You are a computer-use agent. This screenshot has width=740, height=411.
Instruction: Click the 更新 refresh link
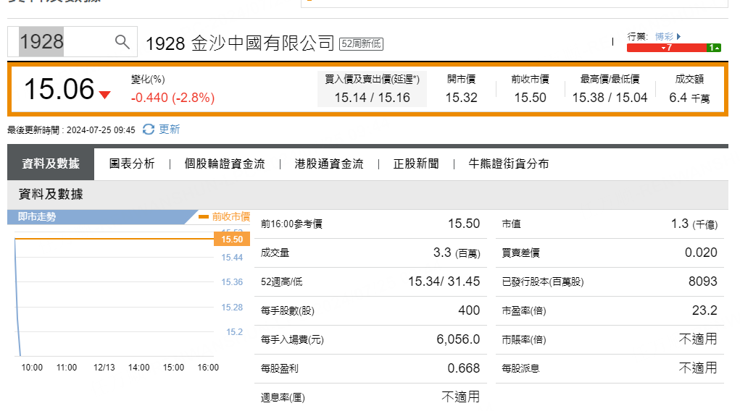tap(169, 129)
